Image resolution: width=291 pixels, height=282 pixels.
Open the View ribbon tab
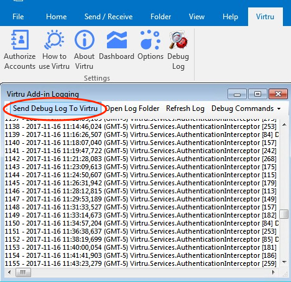click(196, 17)
